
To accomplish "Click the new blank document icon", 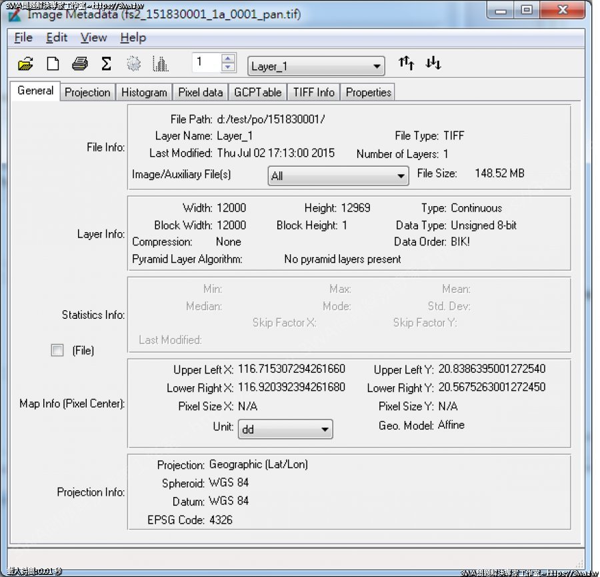I will 53,64.
